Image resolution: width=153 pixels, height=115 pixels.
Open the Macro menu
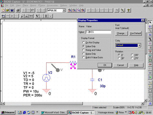(33, 5)
